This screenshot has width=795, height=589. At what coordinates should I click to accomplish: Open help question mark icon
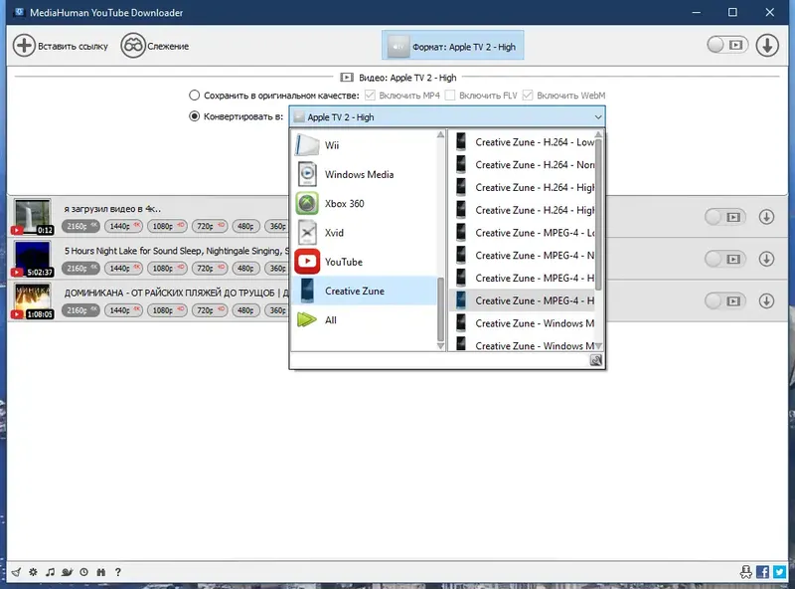[x=118, y=572]
